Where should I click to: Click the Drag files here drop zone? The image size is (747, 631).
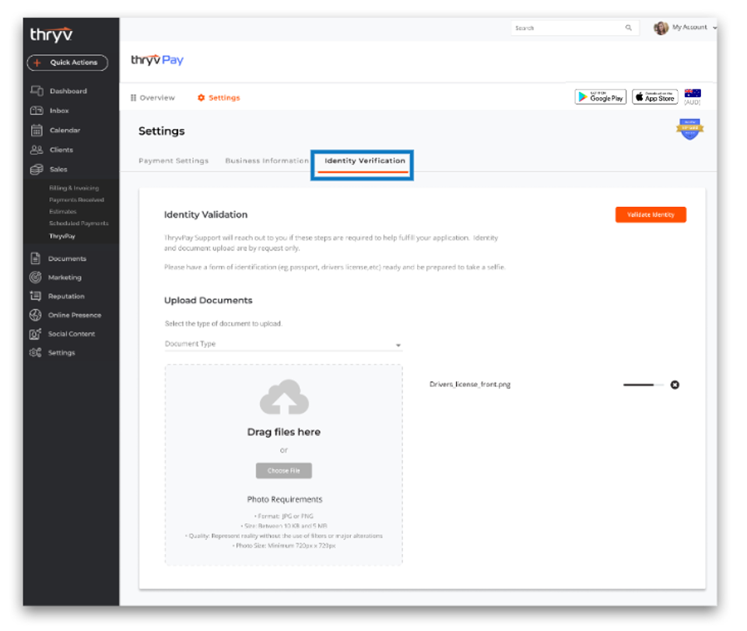[283, 464]
